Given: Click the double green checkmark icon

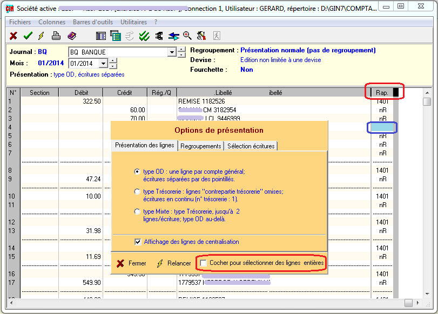Looking at the screenshot, I should point(144,36).
